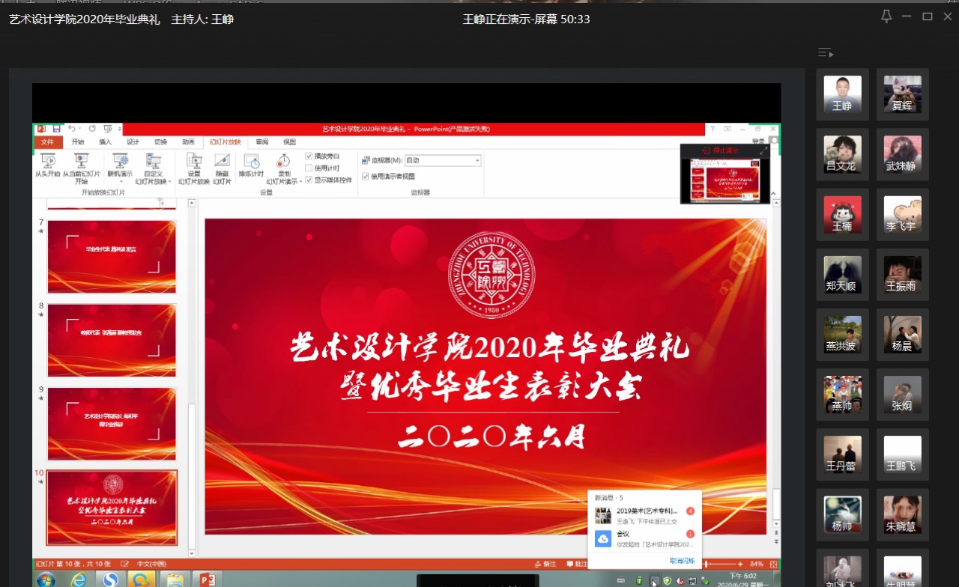Click 王丹蕾's participant avatar

842,454
